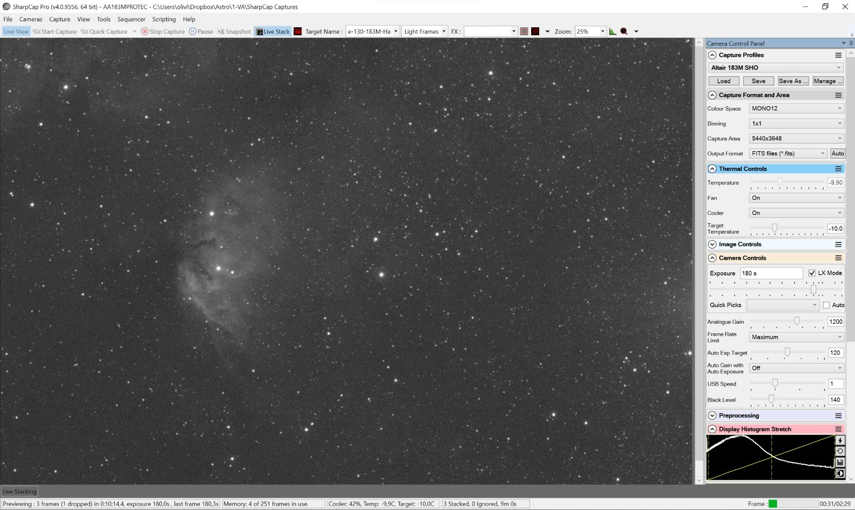
Task: Expand the Image Controls section
Action: [x=712, y=244]
